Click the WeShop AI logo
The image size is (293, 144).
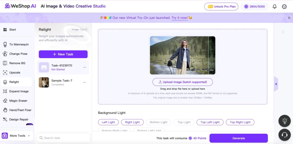click(x=20, y=6)
